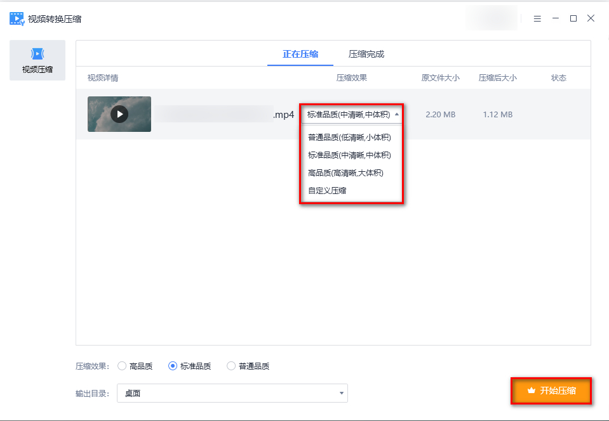Image resolution: width=609 pixels, height=421 pixels.
Task: Click the video thumbnail in the file row
Action: (119, 114)
